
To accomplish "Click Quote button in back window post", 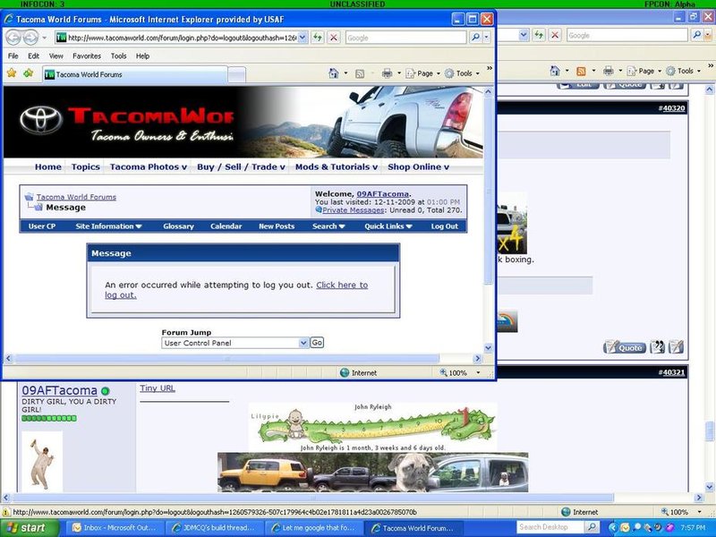I will pos(624,347).
